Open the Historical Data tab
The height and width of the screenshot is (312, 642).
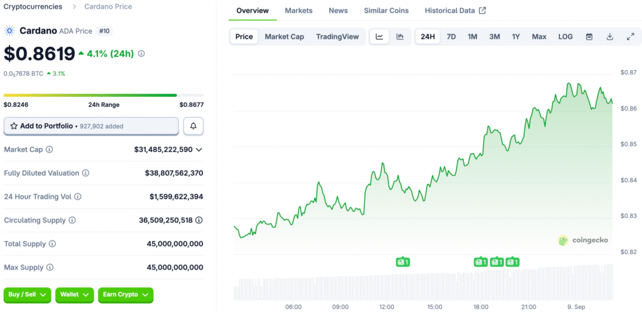click(x=455, y=11)
